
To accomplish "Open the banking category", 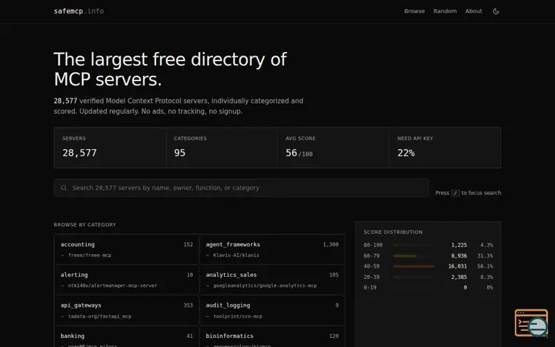I will tap(127, 337).
